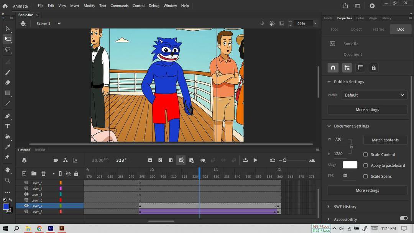Select the Asset Warp pin tool

pyautogui.click(x=7, y=157)
